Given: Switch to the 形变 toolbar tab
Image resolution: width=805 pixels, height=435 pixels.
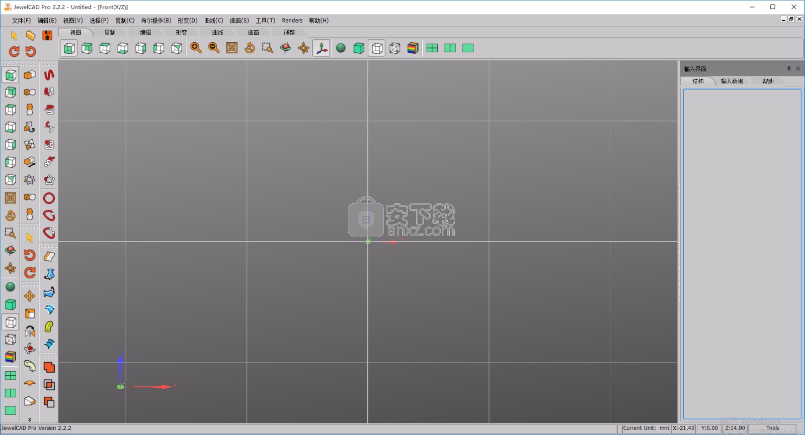Looking at the screenshot, I should pos(181,32).
